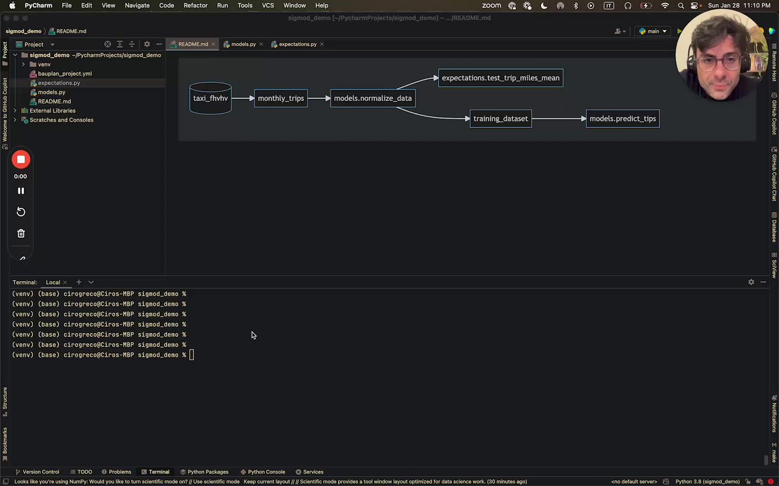Open the main branch dropdown
The image size is (779, 486).
(x=653, y=31)
